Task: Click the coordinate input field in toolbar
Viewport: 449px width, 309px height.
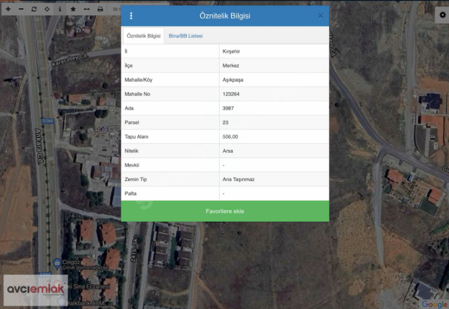Action: 116,9
